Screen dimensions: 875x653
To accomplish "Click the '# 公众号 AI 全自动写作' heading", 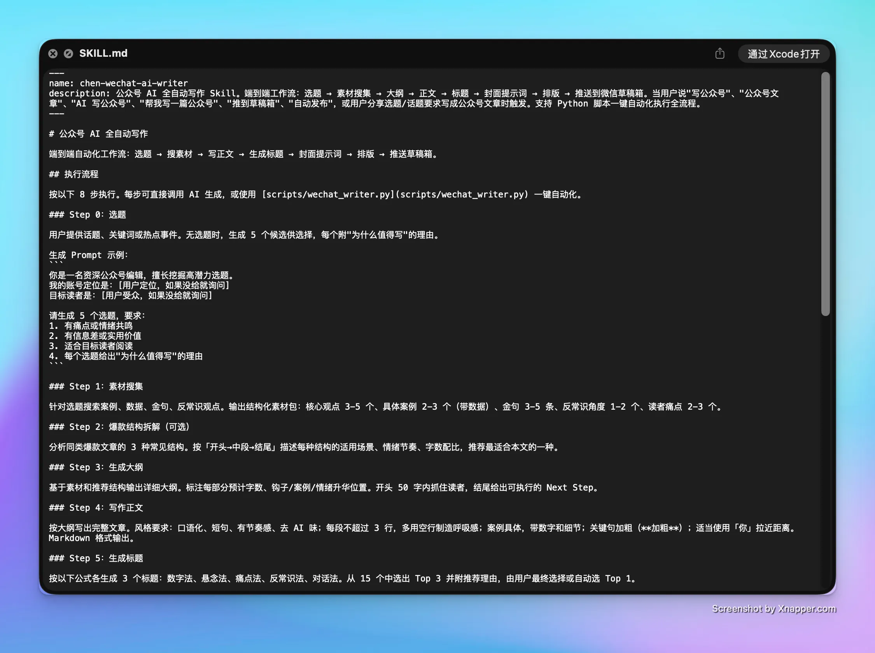I will (98, 134).
